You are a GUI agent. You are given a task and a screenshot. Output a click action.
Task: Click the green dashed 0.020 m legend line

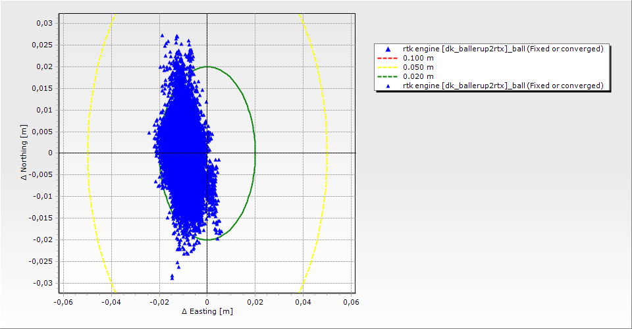pyautogui.click(x=387, y=76)
